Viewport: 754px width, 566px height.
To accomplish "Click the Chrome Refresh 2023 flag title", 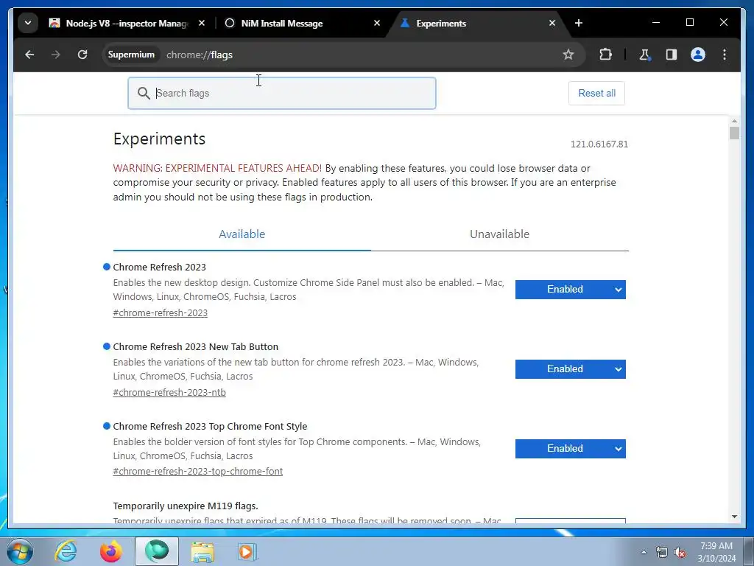I will point(159,267).
